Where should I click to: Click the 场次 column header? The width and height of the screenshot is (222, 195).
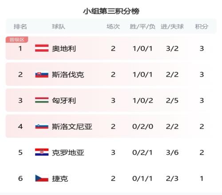113,27
